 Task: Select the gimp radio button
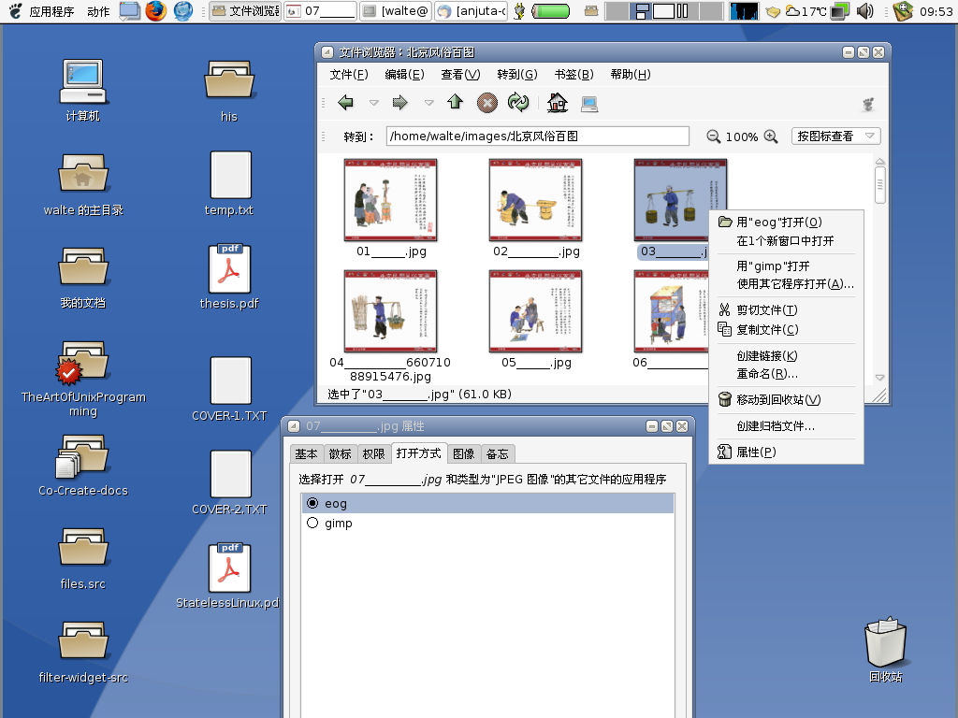[x=312, y=524]
